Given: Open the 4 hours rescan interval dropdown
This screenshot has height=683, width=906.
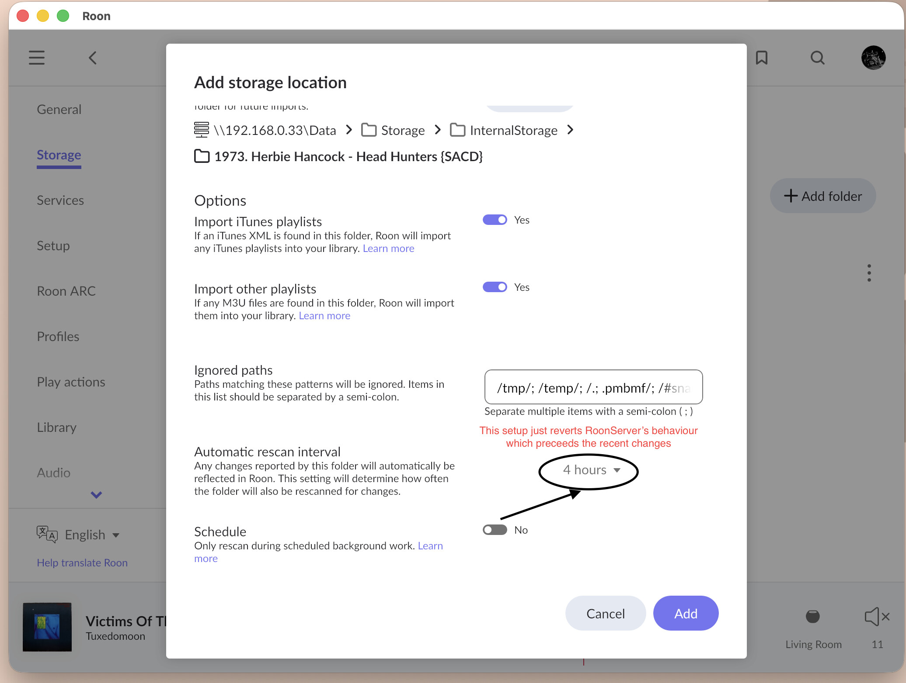Looking at the screenshot, I should point(591,470).
